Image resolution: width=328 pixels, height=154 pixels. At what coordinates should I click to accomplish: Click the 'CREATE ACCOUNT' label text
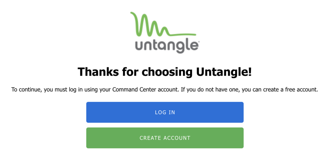click(x=165, y=138)
